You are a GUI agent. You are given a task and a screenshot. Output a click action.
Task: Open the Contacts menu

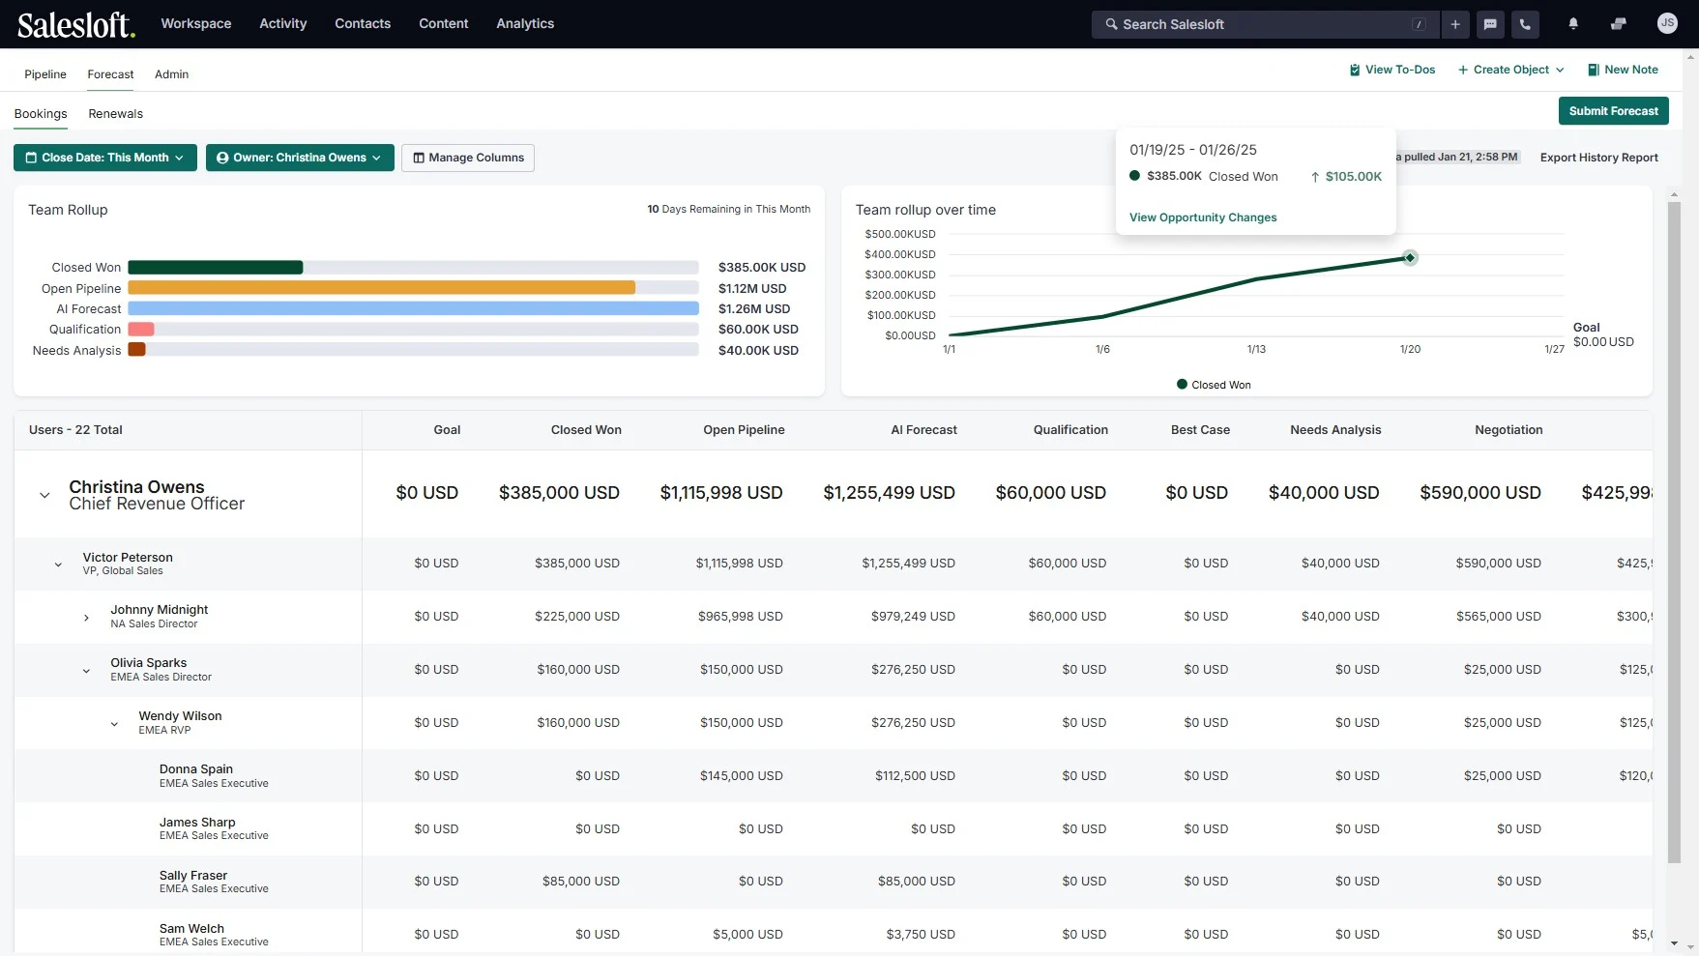coord(363,23)
